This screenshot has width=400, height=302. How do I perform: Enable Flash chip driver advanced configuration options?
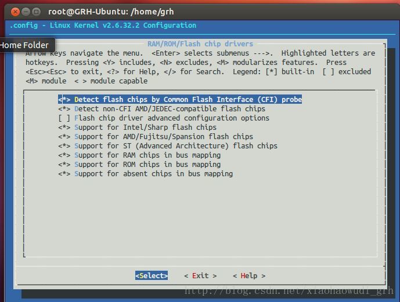pos(164,118)
